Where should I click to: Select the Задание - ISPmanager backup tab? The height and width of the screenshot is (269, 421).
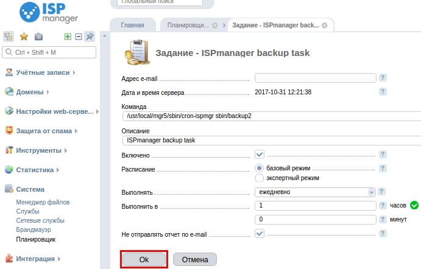[x=275, y=25]
